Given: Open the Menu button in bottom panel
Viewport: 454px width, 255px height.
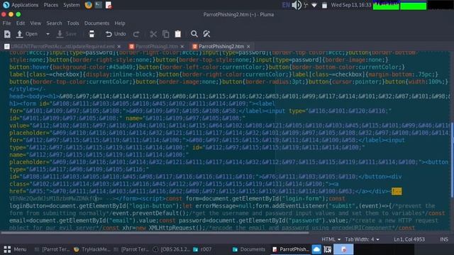Looking at the screenshot, I should pos(15,249).
